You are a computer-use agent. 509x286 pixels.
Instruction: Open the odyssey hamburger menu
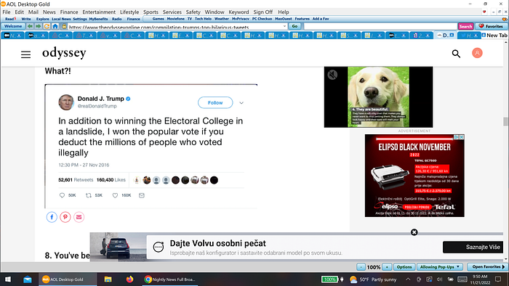[25, 54]
